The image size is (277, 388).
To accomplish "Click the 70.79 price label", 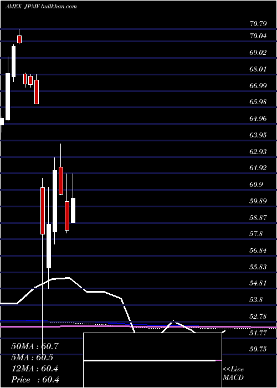I will point(258,24).
